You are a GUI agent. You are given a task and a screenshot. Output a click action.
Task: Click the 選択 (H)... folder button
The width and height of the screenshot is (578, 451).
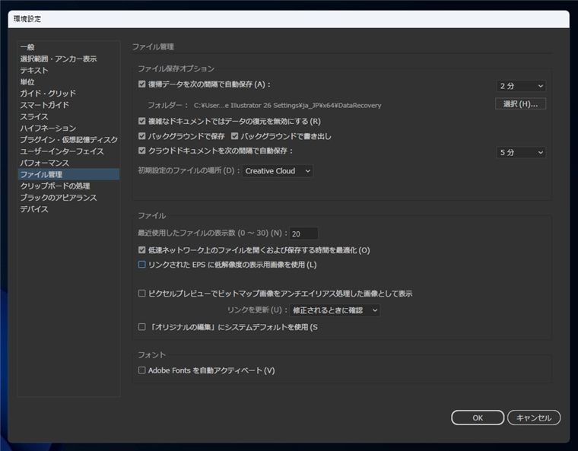520,104
